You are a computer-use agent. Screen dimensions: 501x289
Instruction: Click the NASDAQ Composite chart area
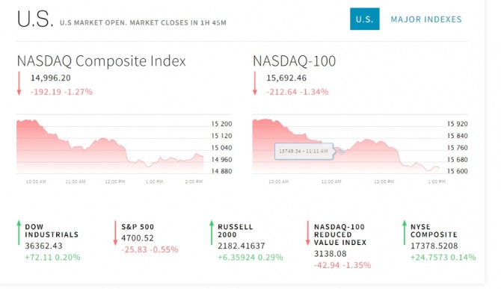[x=110, y=146]
